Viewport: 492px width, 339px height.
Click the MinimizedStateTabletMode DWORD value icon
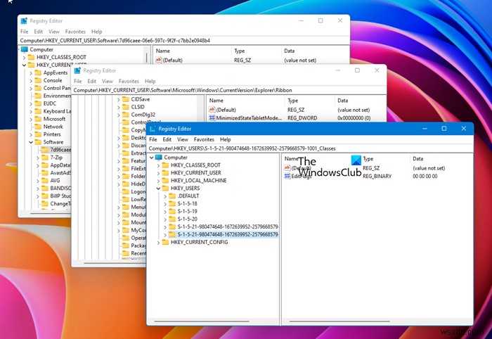(x=212, y=118)
